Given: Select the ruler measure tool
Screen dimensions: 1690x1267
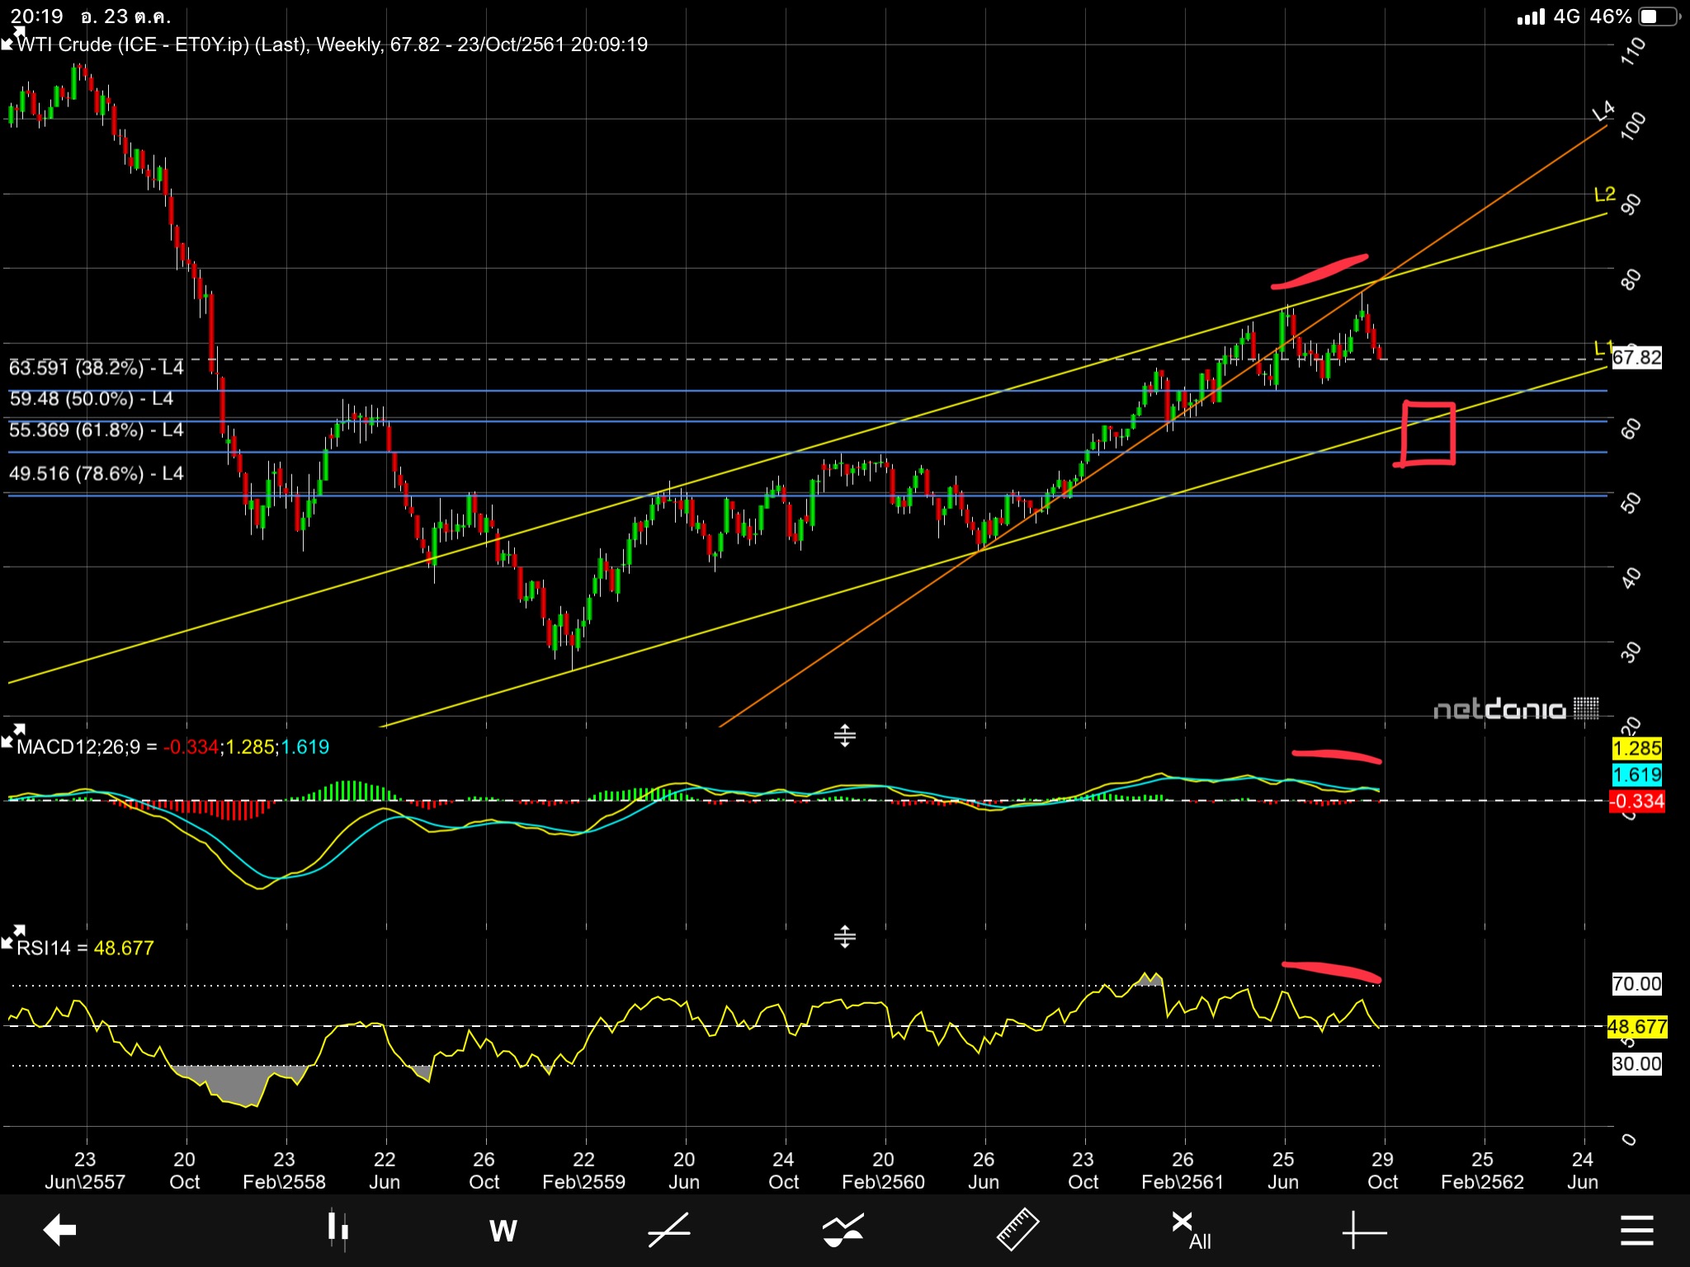Looking at the screenshot, I should pyautogui.click(x=1017, y=1230).
